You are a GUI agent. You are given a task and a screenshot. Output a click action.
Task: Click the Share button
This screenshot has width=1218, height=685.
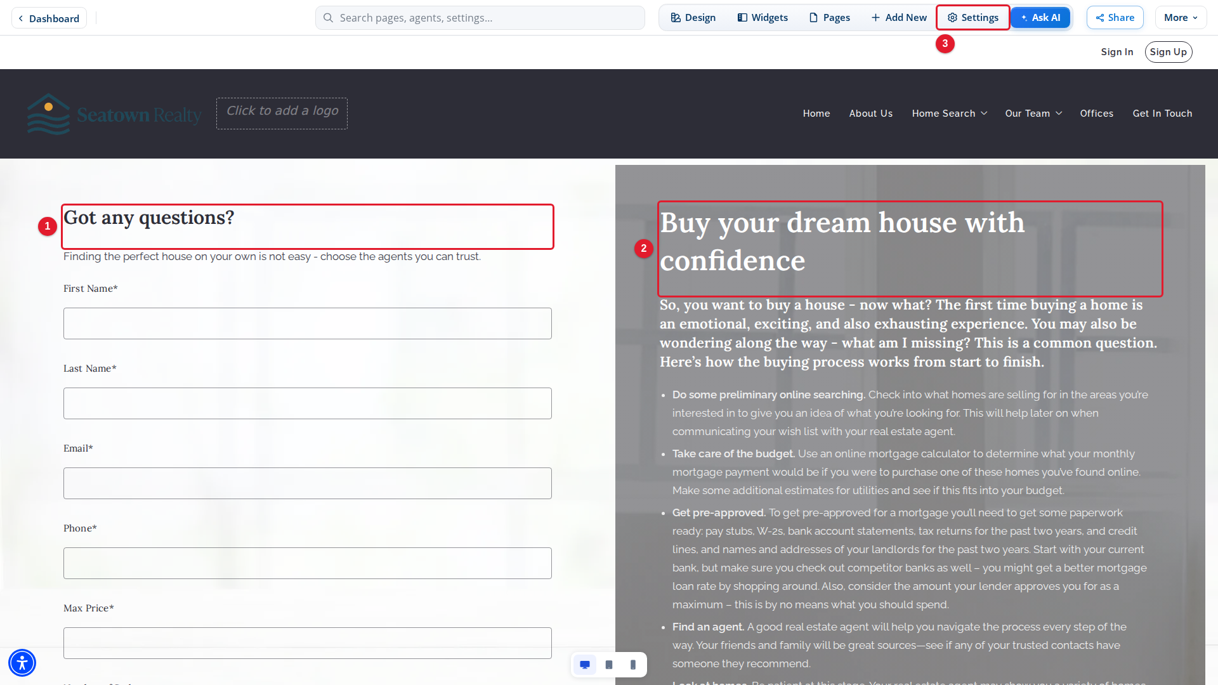pos(1115,18)
